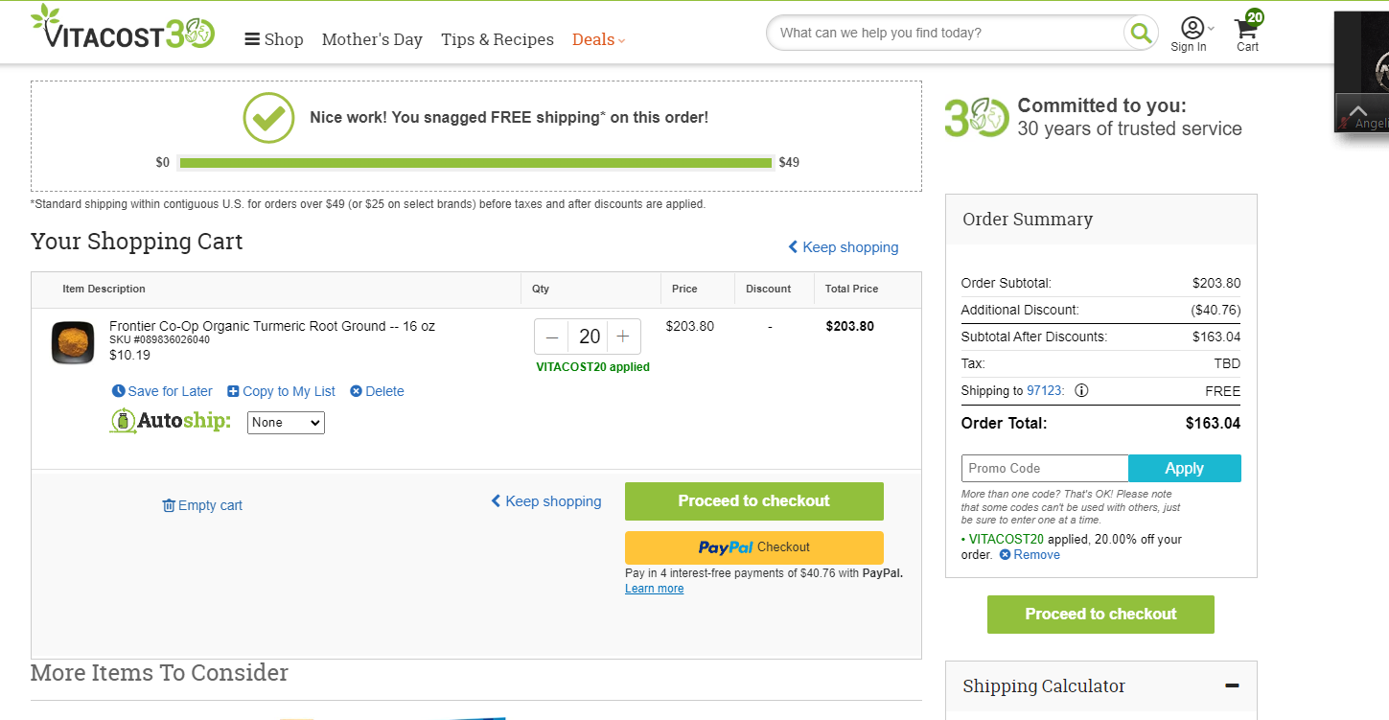
Task: Click the quantity field showing 20
Action: (589, 337)
